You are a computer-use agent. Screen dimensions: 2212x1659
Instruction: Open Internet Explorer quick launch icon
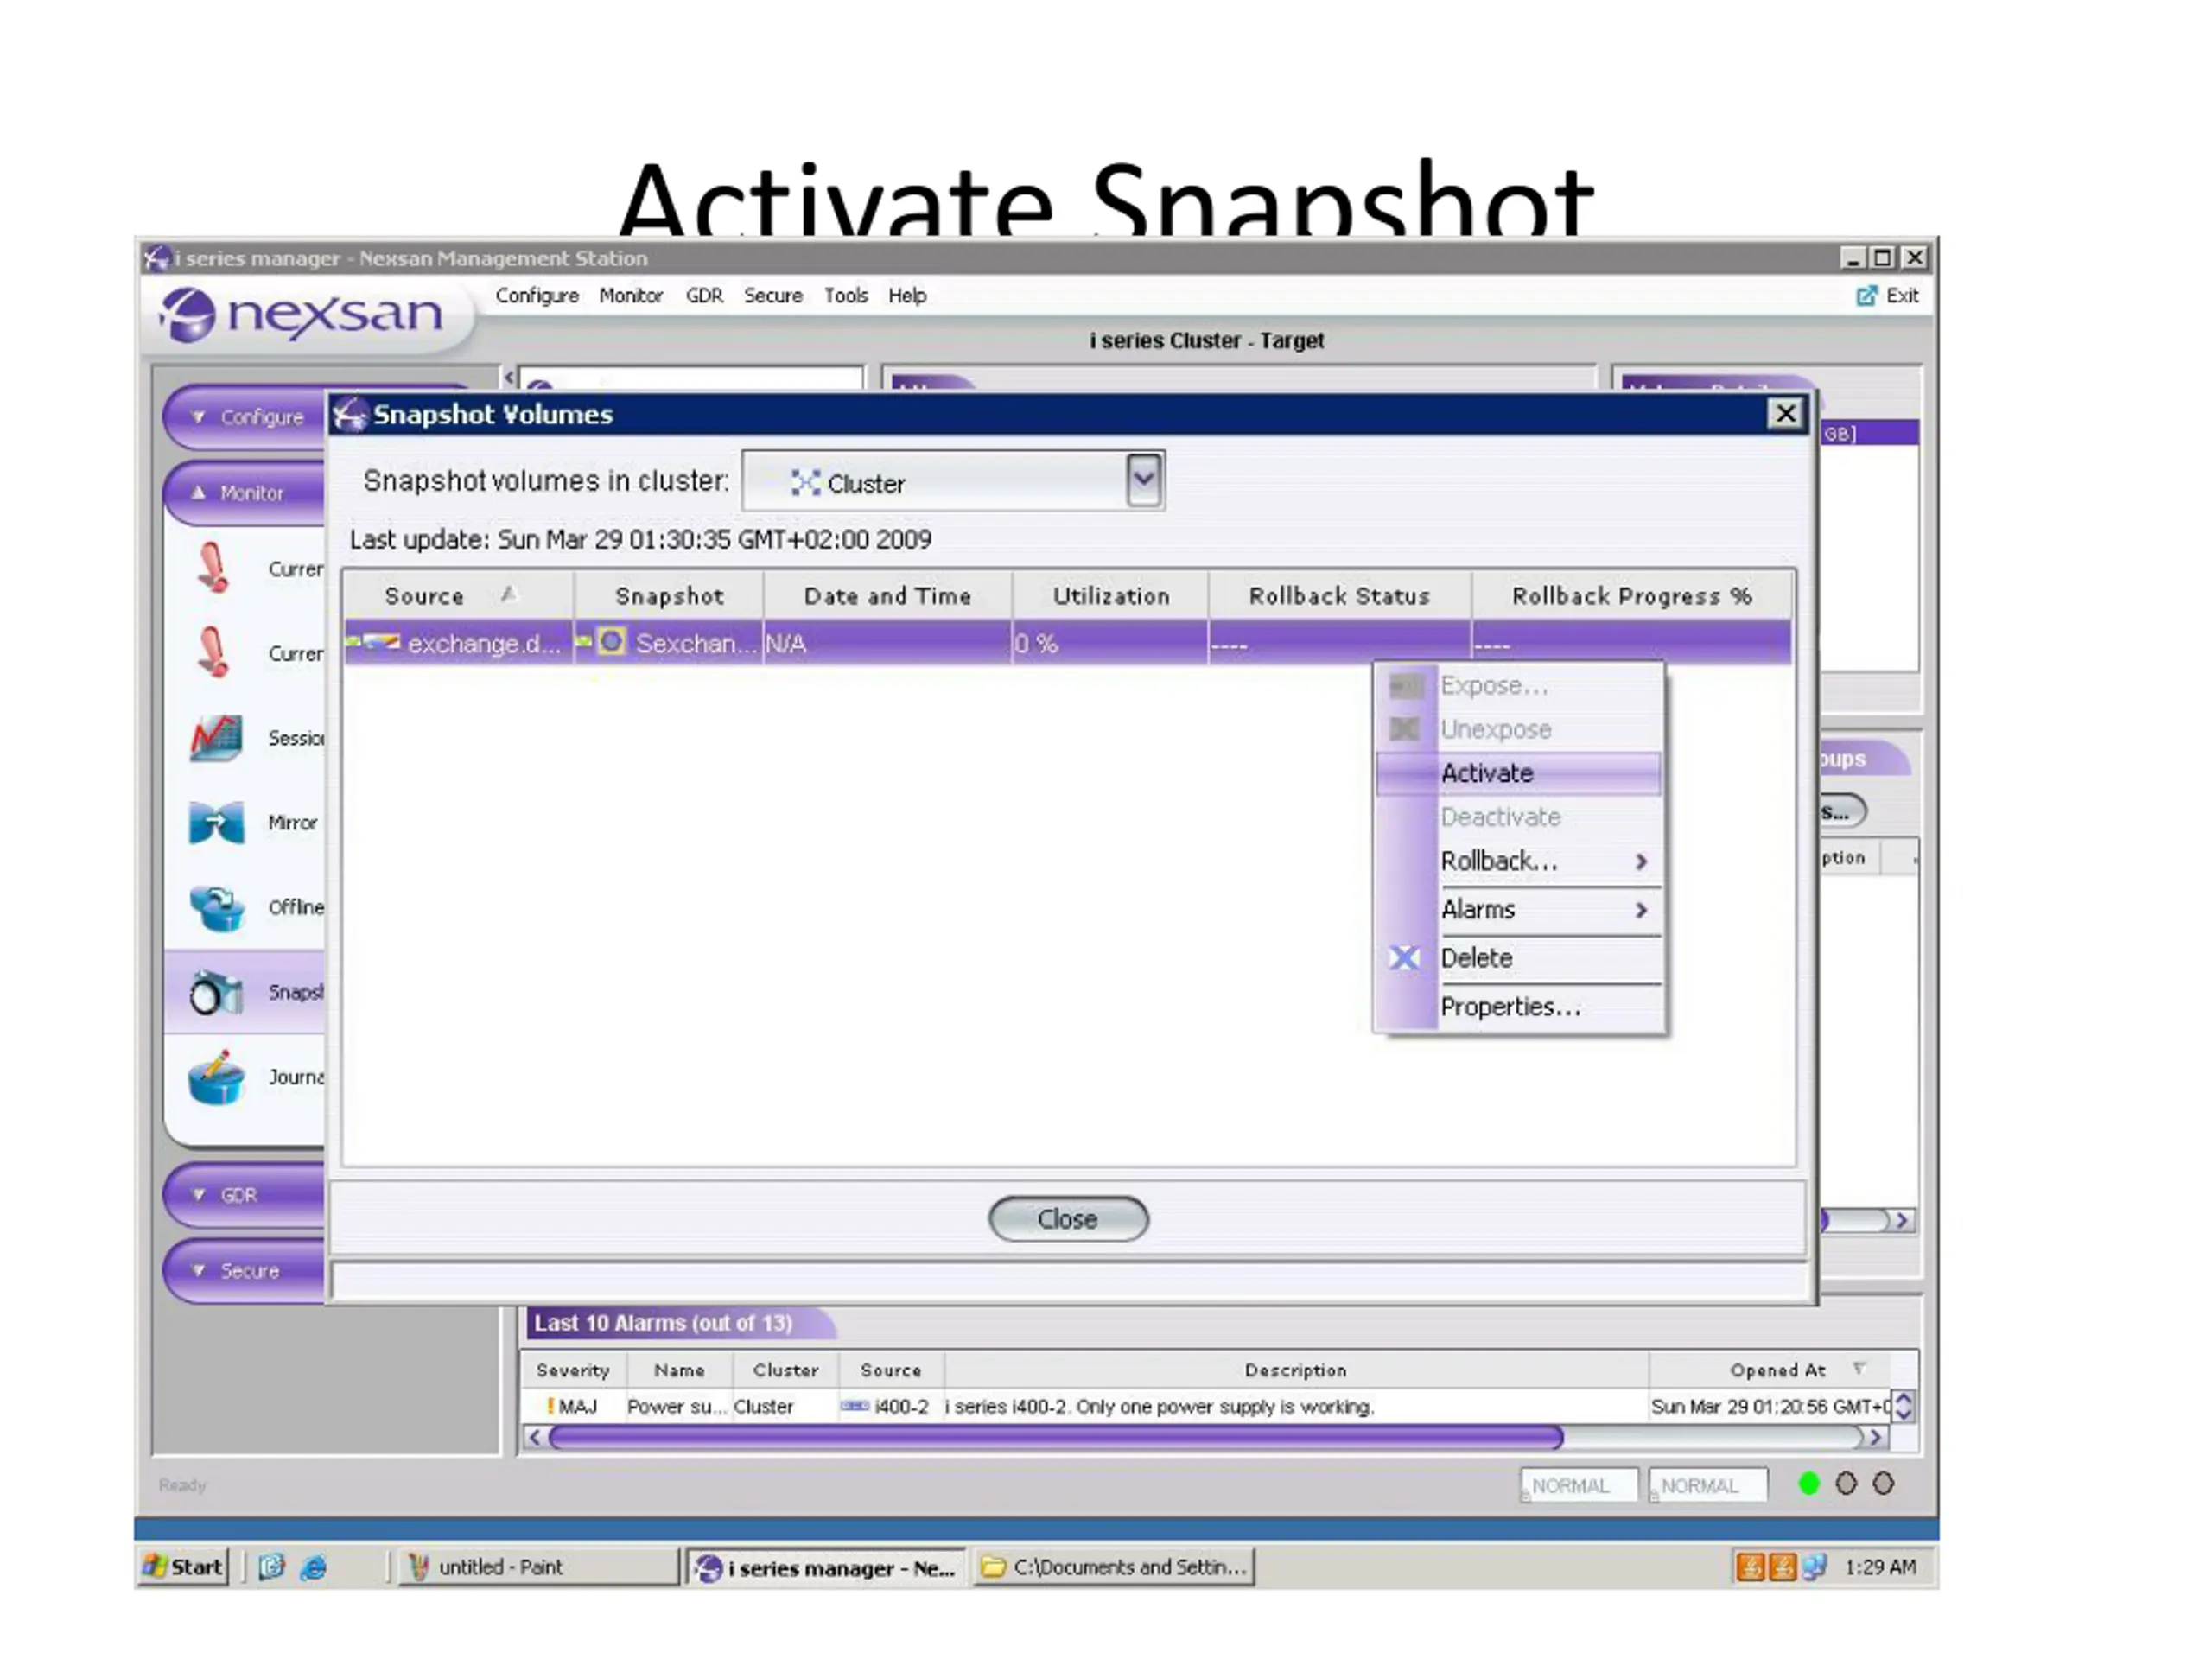click(x=313, y=1567)
